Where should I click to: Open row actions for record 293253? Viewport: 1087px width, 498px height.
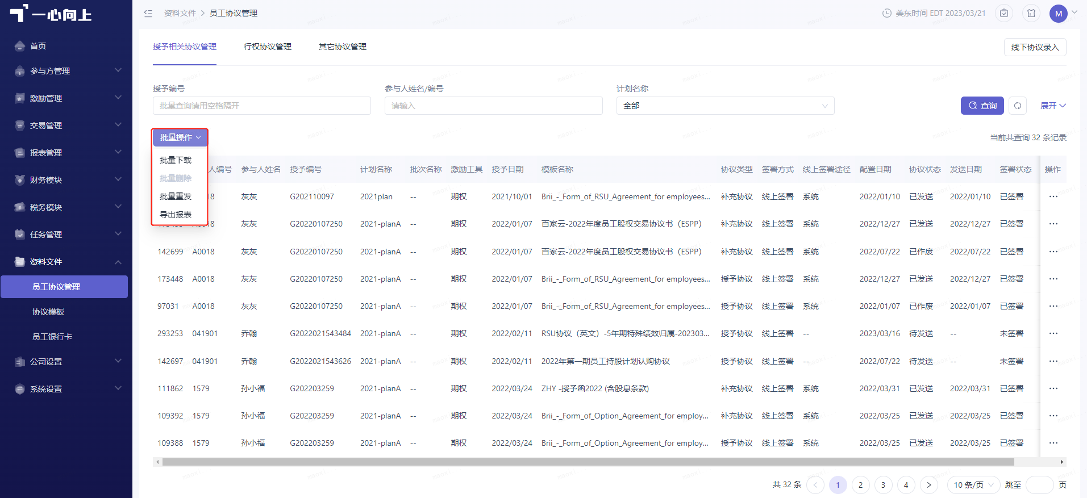coord(1053,333)
